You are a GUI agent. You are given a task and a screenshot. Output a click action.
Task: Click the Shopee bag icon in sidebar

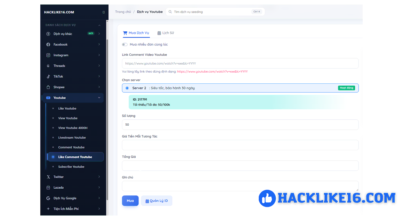click(x=48, y=87)
